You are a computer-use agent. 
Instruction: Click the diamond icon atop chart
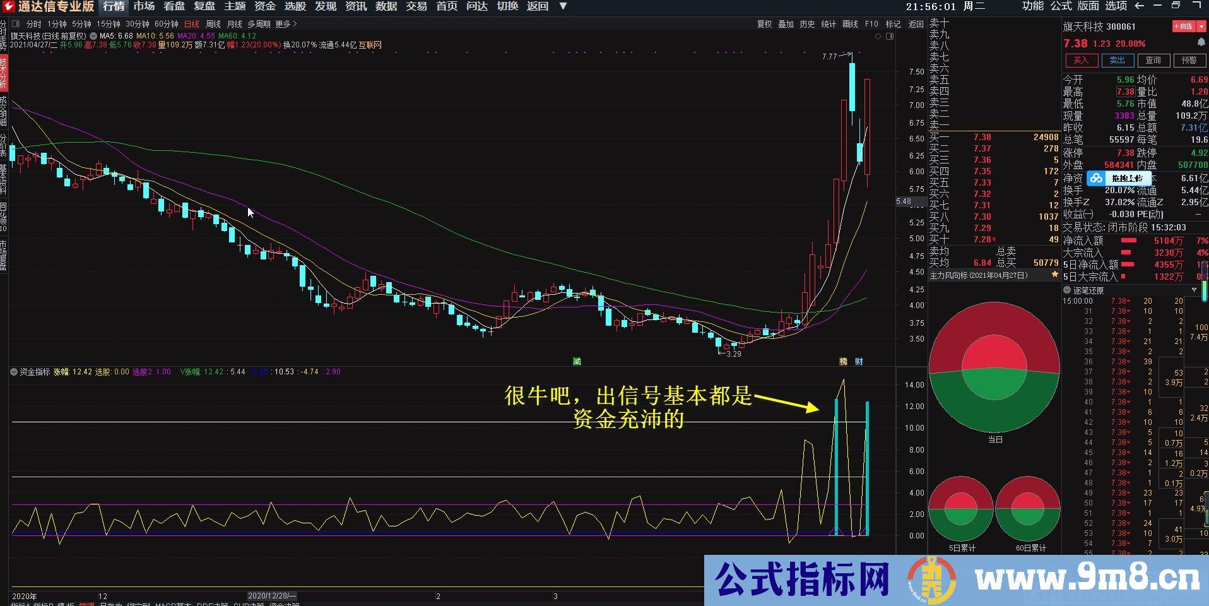[878, 37]
